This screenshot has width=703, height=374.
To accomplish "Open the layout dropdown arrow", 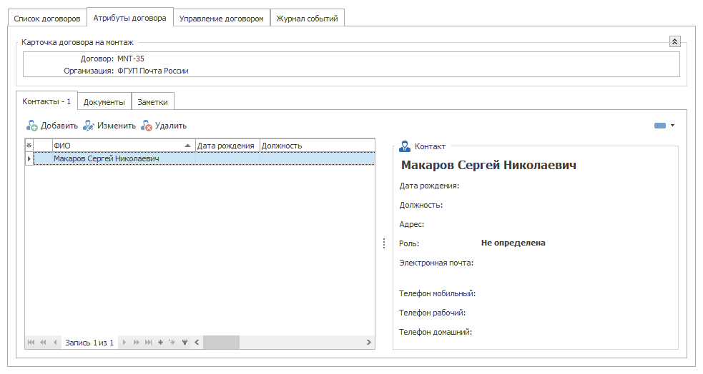I will 672,126.
